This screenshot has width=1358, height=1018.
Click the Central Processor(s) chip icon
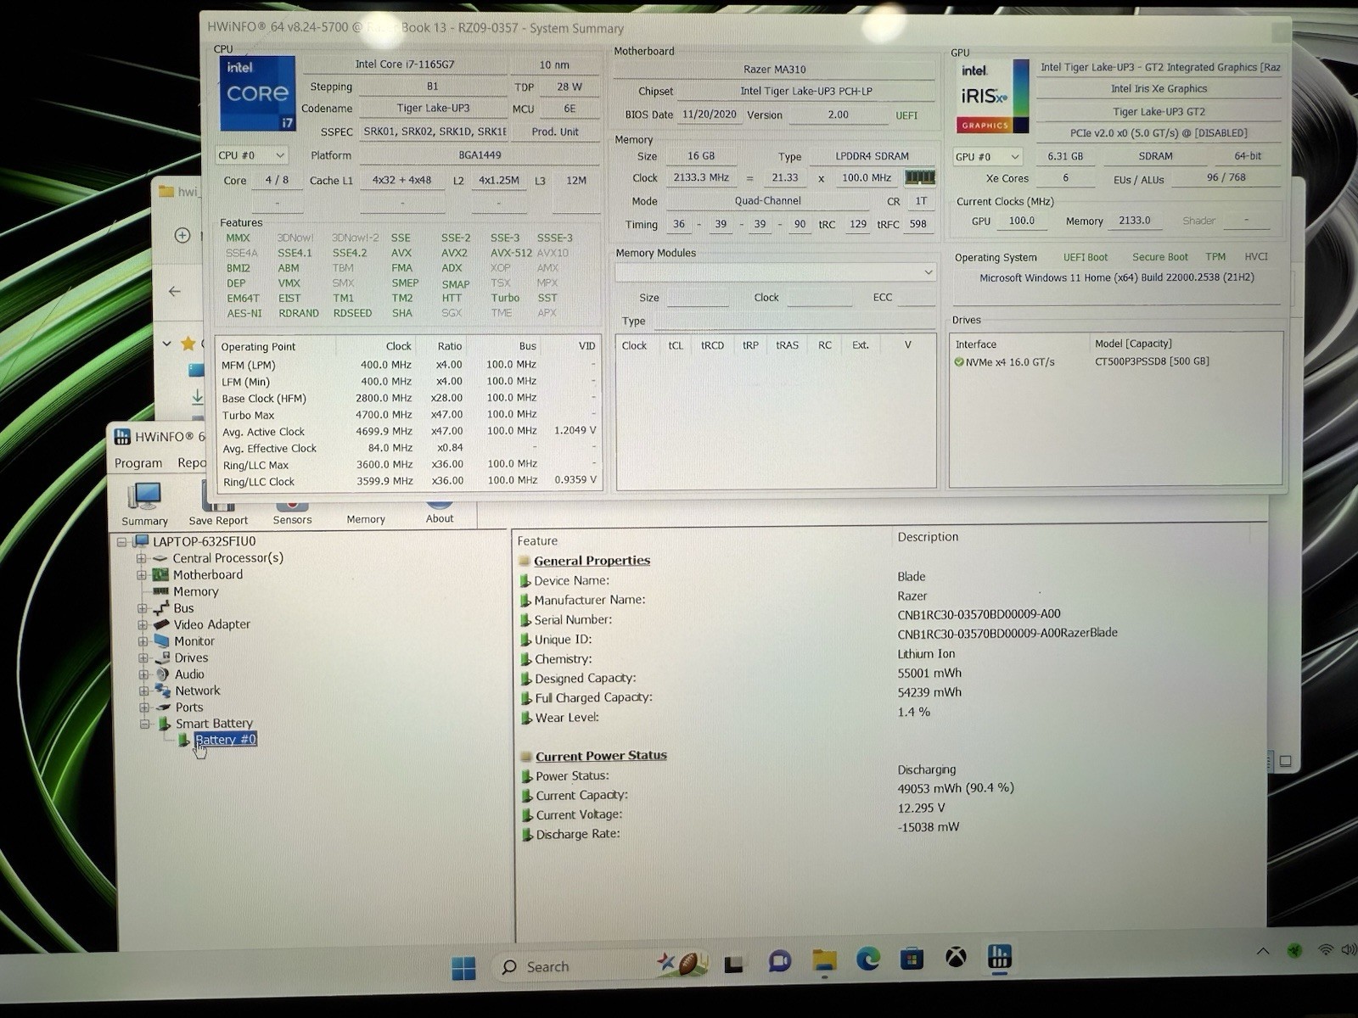160,558
